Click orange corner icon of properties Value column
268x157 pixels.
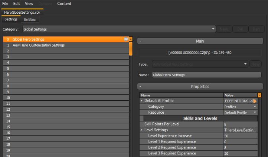[259, 95]
